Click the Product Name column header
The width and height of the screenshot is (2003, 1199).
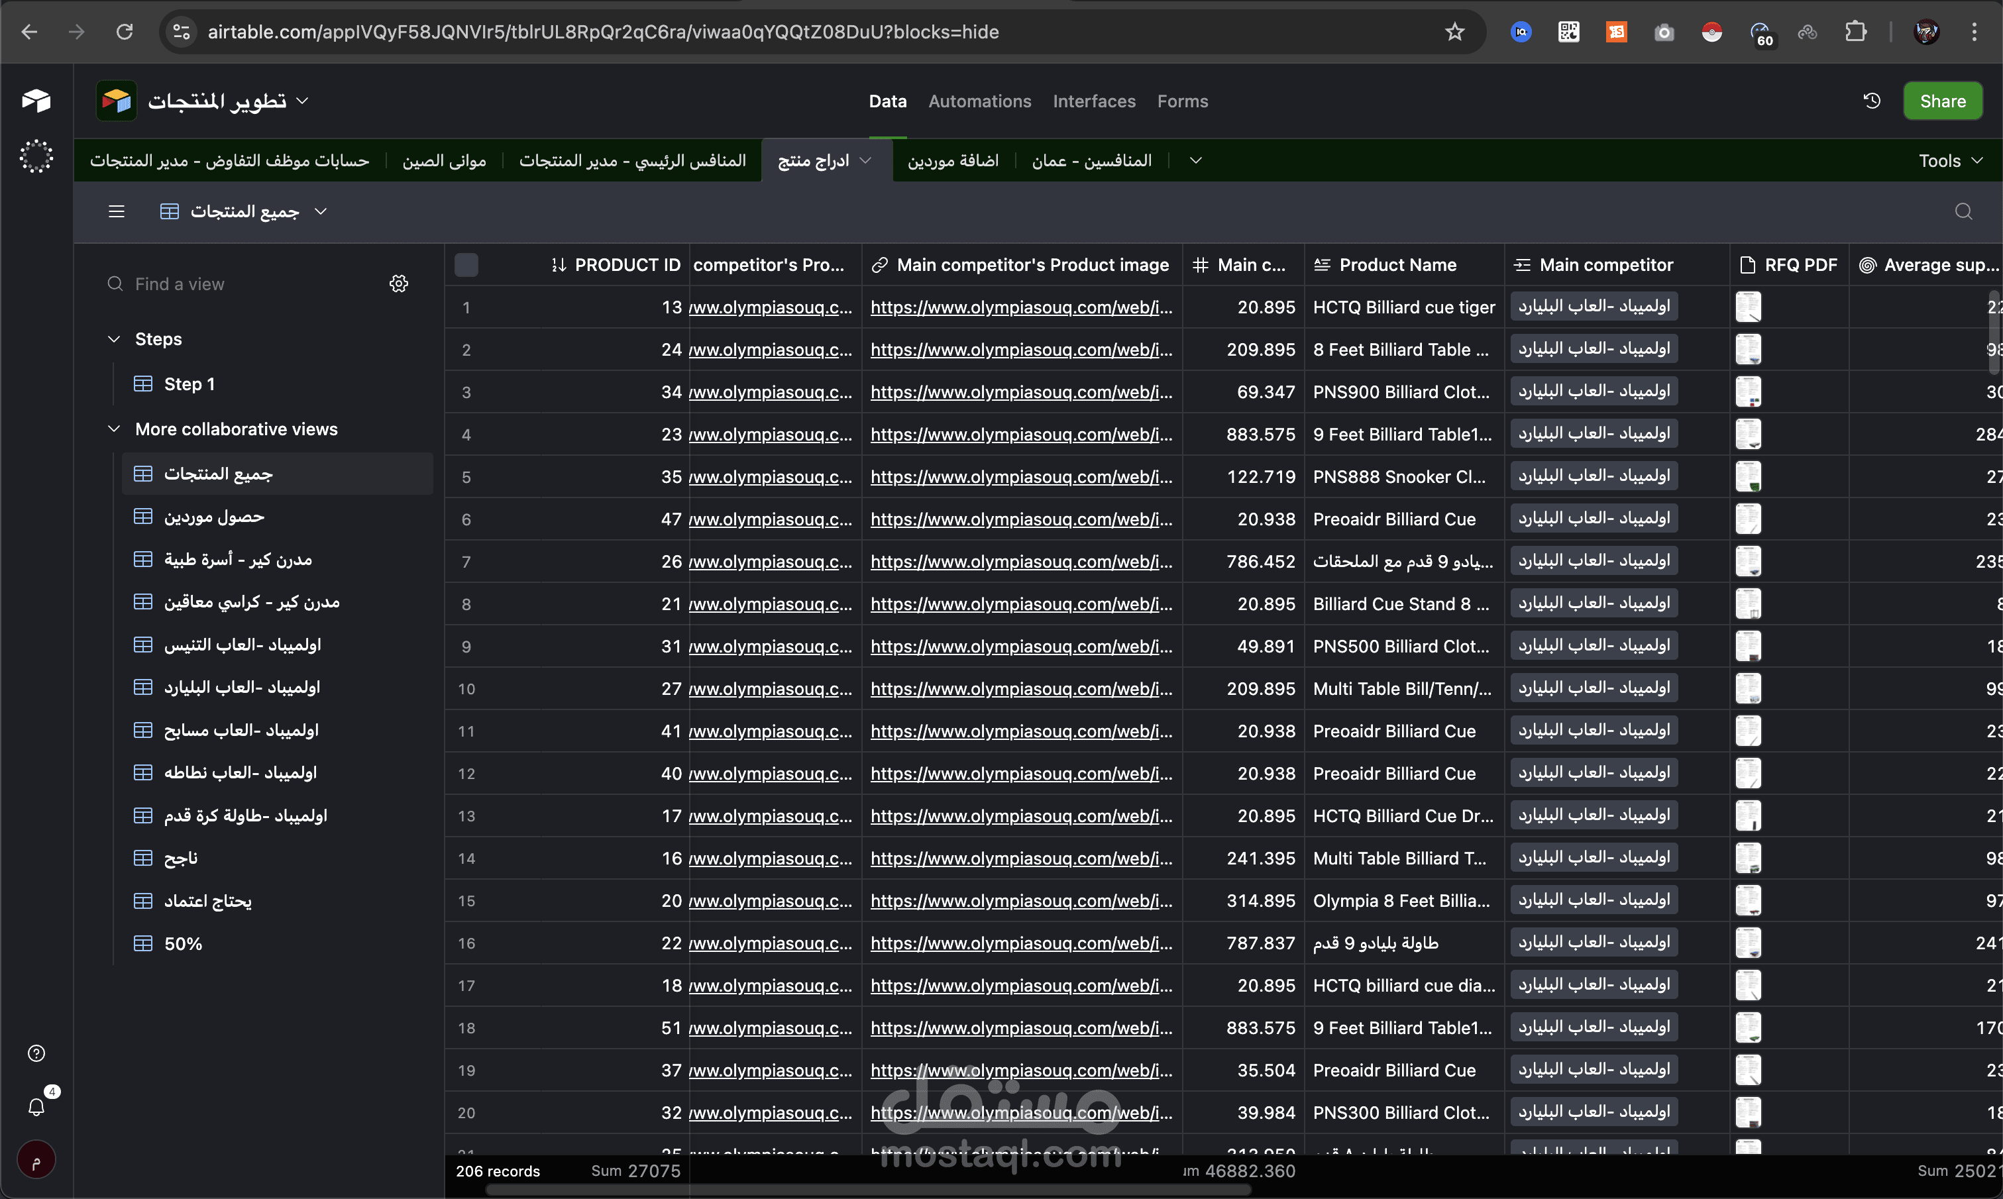tap(1404, 265)
